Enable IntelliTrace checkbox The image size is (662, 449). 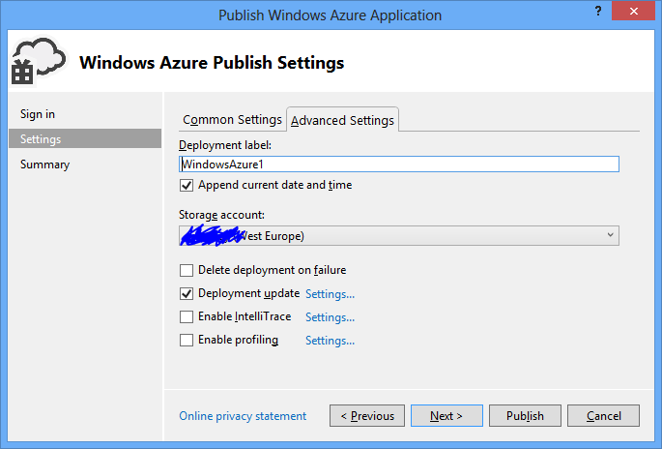pos(187,316)
